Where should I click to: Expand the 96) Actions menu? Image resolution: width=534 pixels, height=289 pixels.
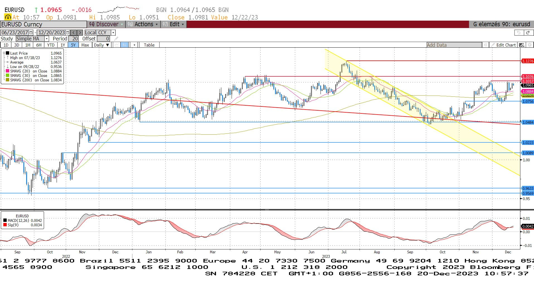tap(142, 24)
